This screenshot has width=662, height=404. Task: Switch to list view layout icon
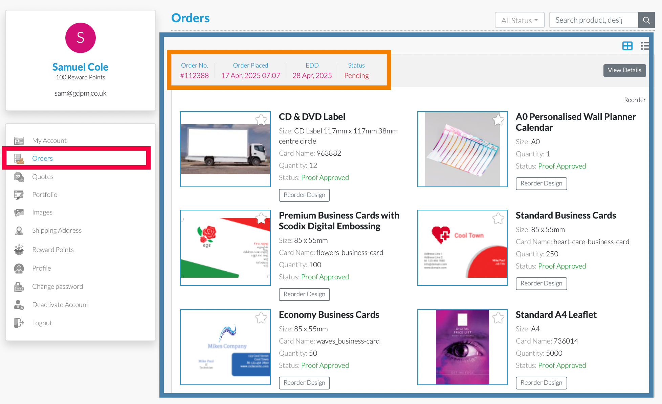645,46
